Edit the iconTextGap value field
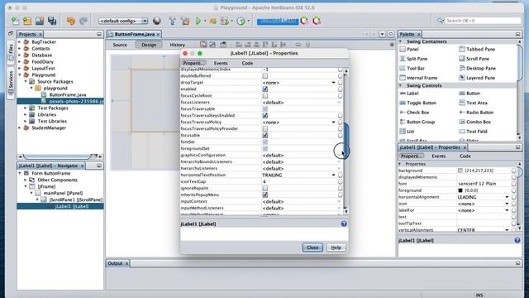This screenshot has height=298, width=529. pyautogui.click(x=299, y=182)
